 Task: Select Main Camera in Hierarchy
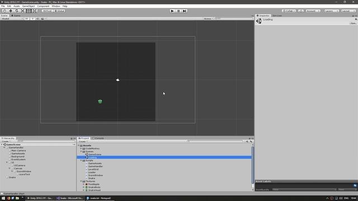pyautogui.click(x=18, y=150)
